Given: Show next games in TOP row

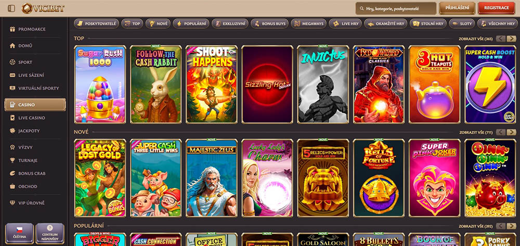Looking at the screenshot, I should tap(511, 39).
